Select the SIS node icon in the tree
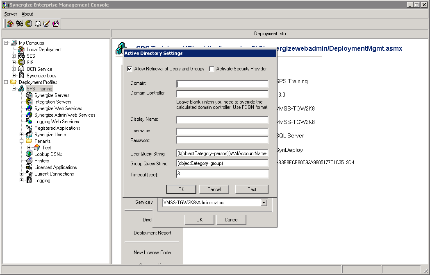Image resolution: width=430 pixels, height=275 pixels. click(21, 63)
